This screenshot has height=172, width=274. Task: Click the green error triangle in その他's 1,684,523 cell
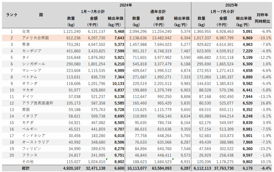[x=173, y=159]
